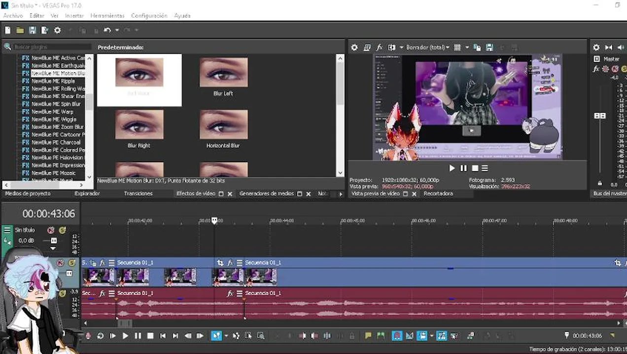The height and width of the screenshot is (354, 627).
Task: Select NewBlue ME Spin Blur plugin
Action: click(56, 104)
